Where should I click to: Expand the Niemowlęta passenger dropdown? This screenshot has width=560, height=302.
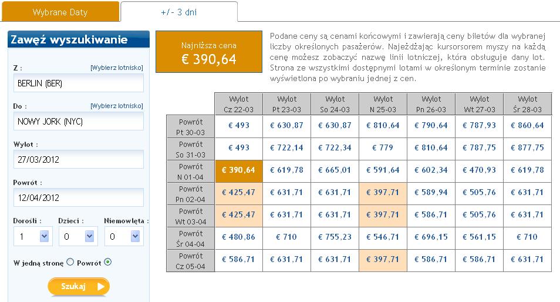coord(124,236)
